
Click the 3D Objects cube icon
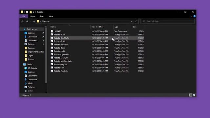pyautogui.click(x=26, y=68)
